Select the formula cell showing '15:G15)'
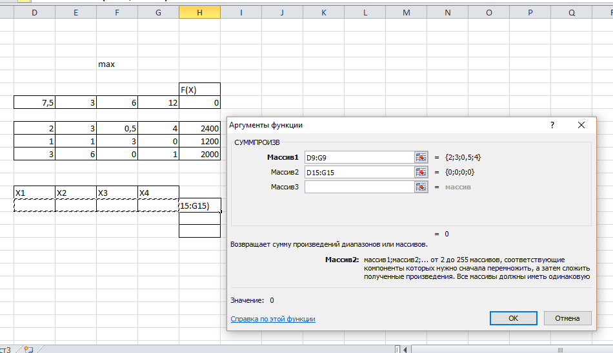Viewport: 613px width, 353px height. coord(200,205)
